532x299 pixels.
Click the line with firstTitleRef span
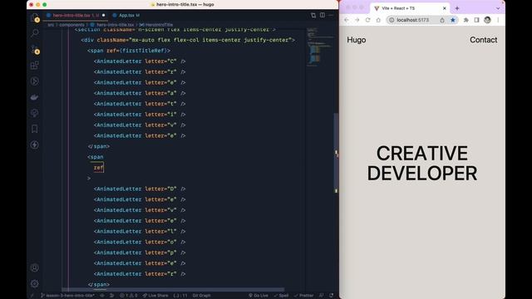pyautogui.click(x=129, y=51)
